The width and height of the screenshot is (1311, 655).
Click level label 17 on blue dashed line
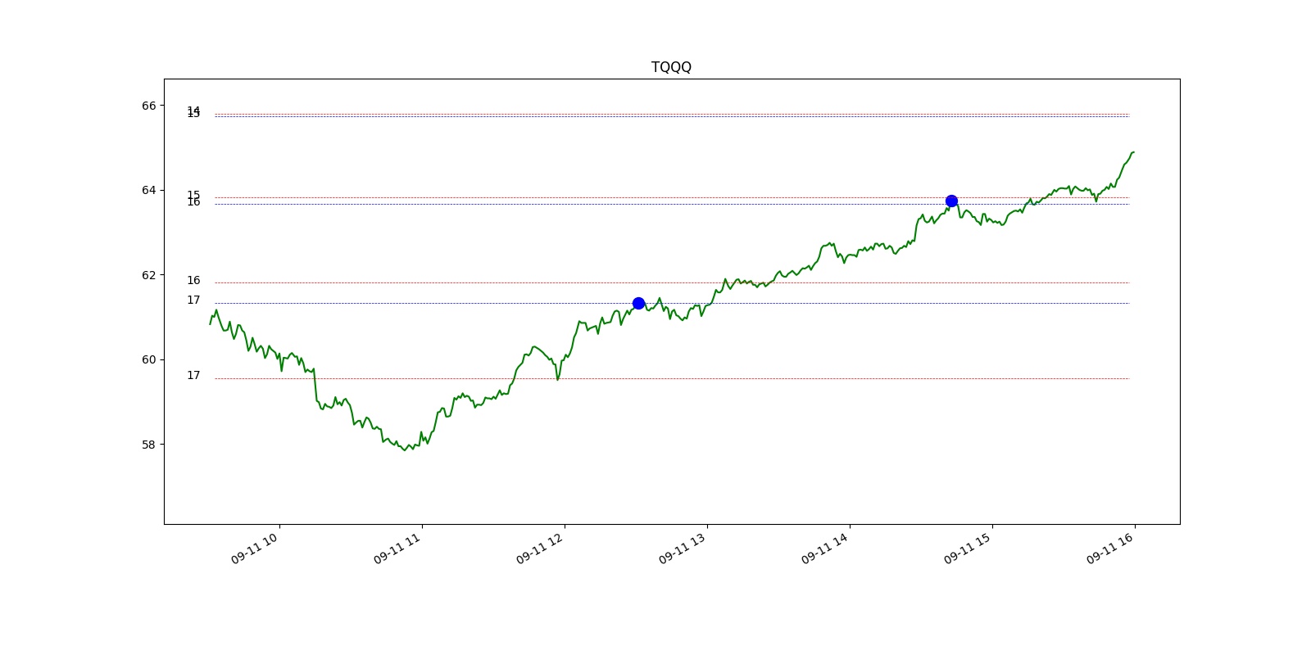tap(193, 300)
